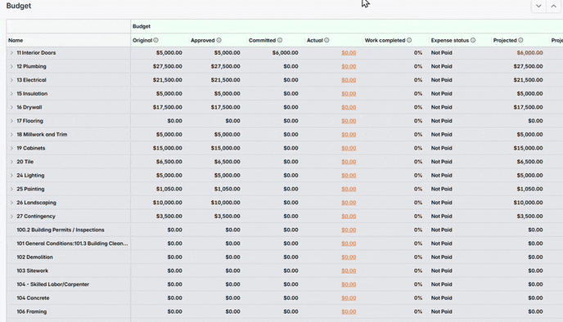This screenshot has width=563, height=322.
Task: Expand the 19 Cabinets row
Action: click(11, 148)
